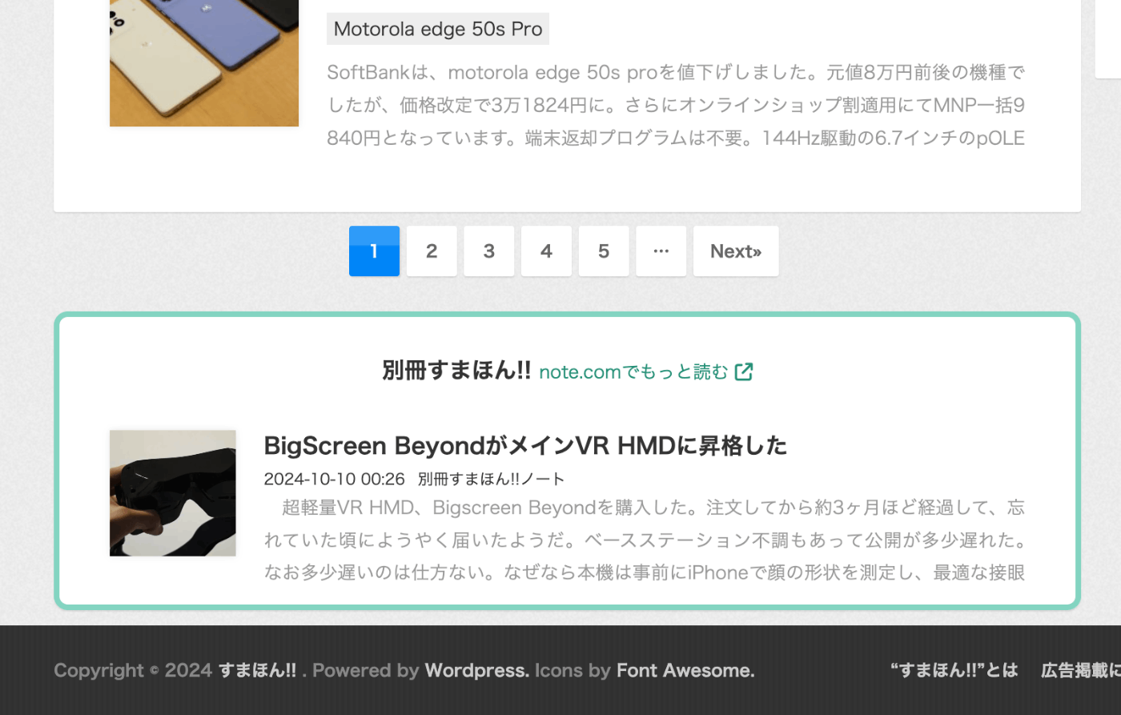The height and width of the screenshot is (715, 1121).
Task: Click the 別冊すまほん!!ノート author label
Action: point(491,479)
